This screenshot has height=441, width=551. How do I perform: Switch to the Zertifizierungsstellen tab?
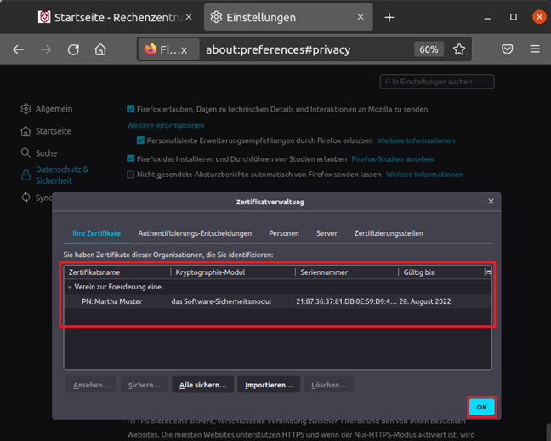[388, 233]
